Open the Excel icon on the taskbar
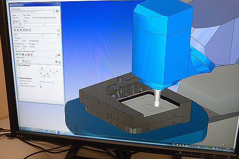Viewport: 239px width, 159px height. click(x=40, y=130)
